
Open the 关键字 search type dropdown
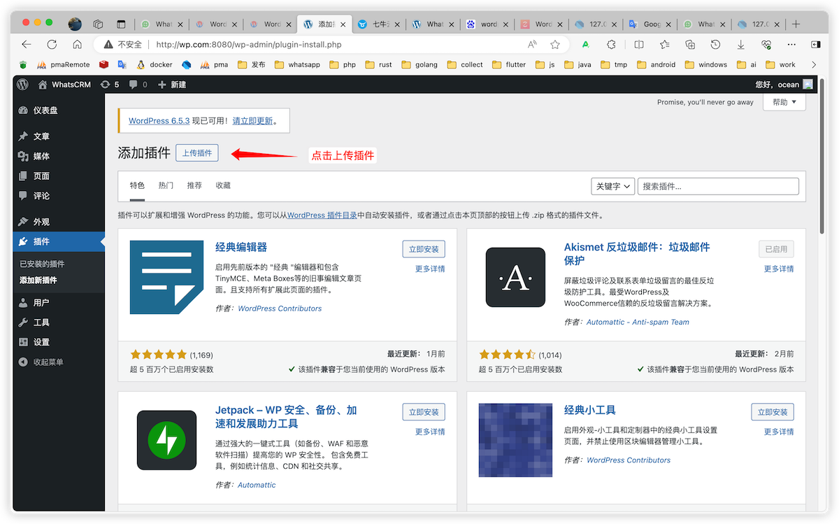612,186
